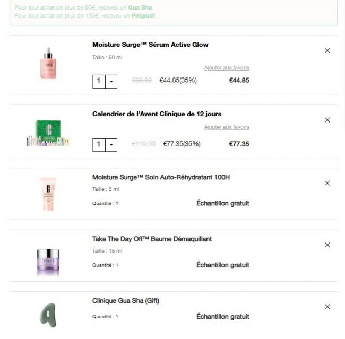Open Moisture Surge Soin Auto-Réhydratant 100H title
The height and width of the screenshot is (339, 345).
click(161, 177)
